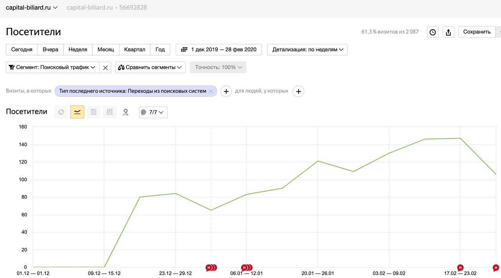Viewport: 501px width, 278px height.
Task: Click the 61,3 % визитов из 2 087 text
Action: [x=390, y=32]
